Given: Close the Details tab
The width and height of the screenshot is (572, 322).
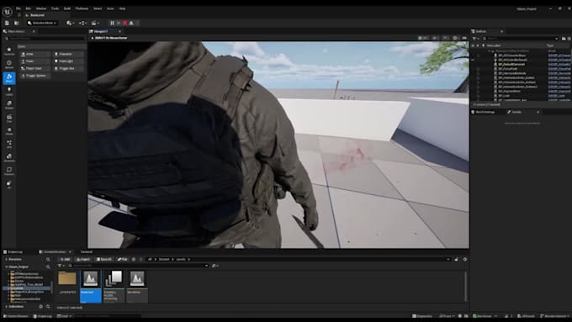Looking at the screenshot, I should pyautogui.click(x=538, y=112).
